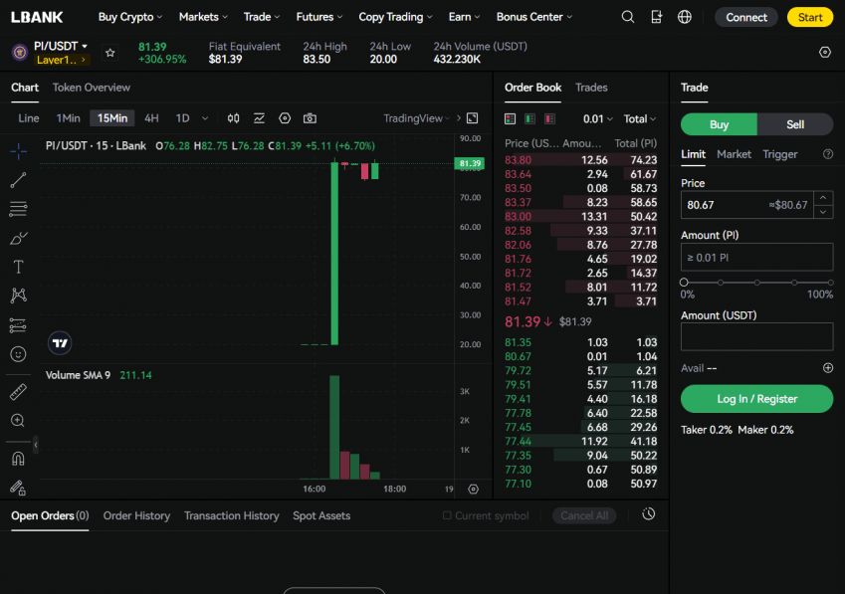Select the horizontal lines Fib tool

click(18, 209)
